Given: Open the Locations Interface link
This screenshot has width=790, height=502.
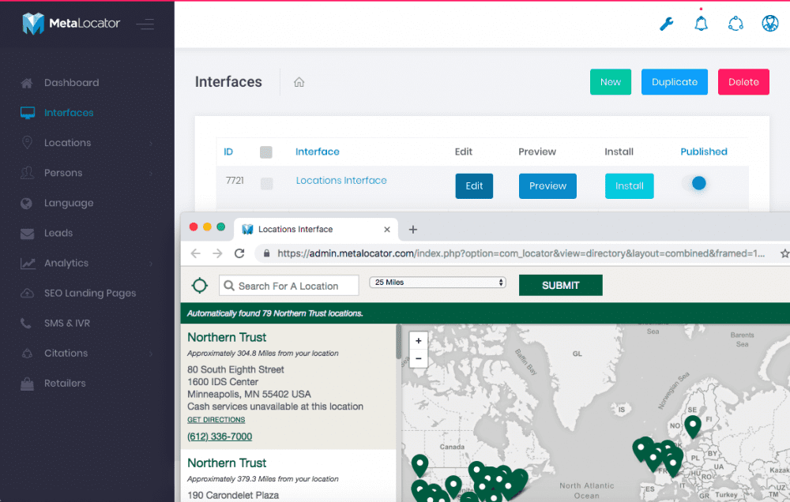Looking at the screenshot, I should (x=341, y=180).
